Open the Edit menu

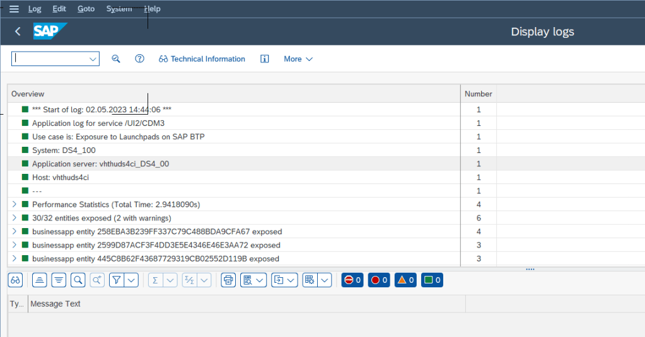click(x=59, y=9)
